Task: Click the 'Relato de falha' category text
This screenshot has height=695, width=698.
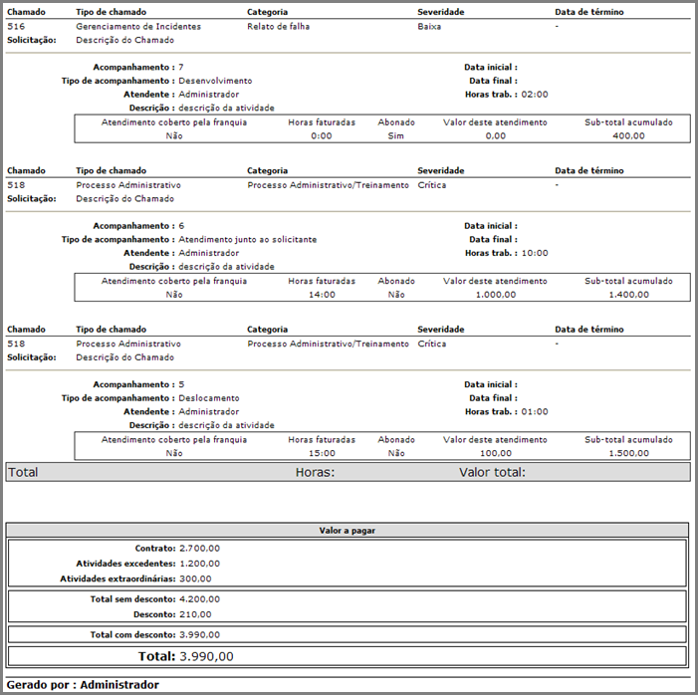Action: 278,27
